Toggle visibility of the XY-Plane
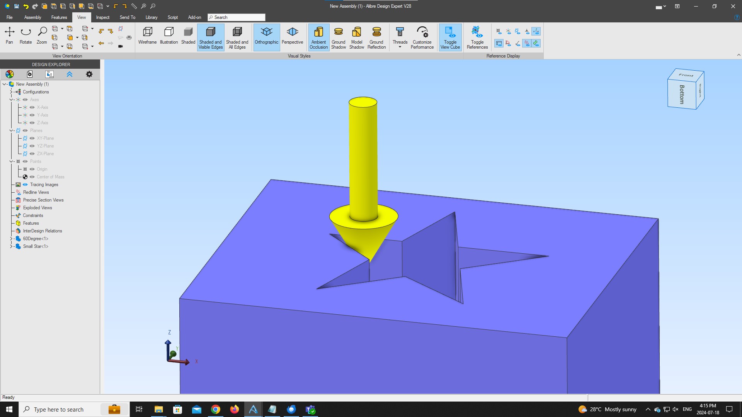The image size is (742, 417). tap(32, 138)
